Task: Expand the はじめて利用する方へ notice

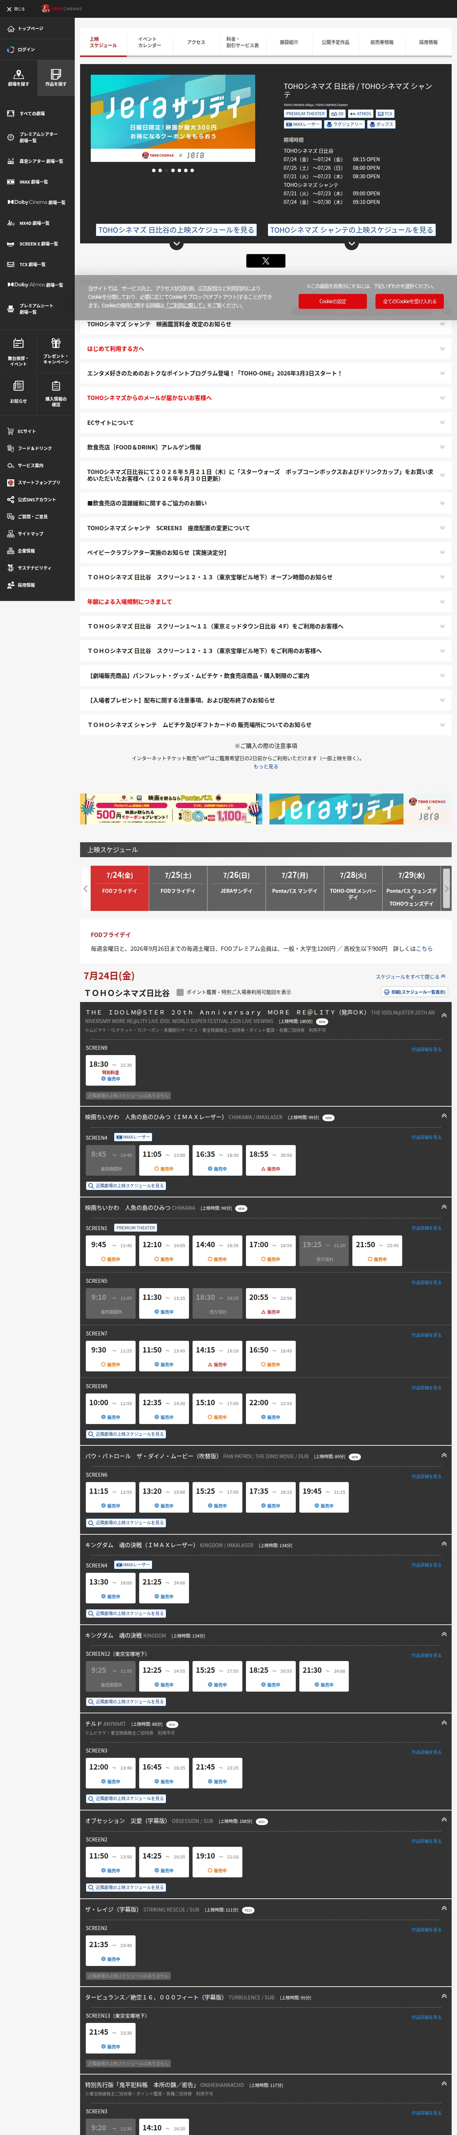Action: tap(266, 349)
